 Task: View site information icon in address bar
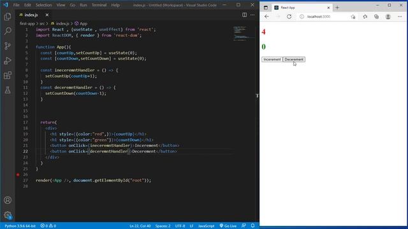[x=302, y=17]
